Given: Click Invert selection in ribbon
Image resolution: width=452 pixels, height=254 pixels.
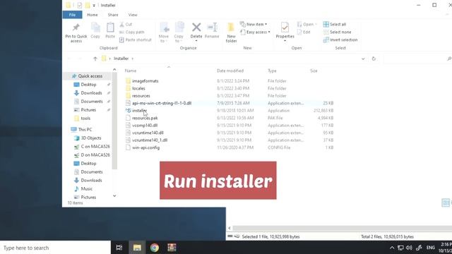Looking at the screenshot, I should (x=340, y=40).
